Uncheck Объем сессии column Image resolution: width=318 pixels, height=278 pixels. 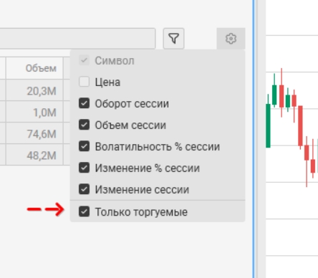(x=84, y=125)
